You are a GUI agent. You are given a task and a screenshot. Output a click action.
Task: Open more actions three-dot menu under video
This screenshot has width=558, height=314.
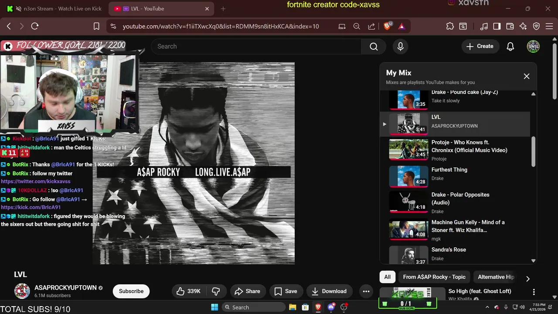[x=366, y=291]
